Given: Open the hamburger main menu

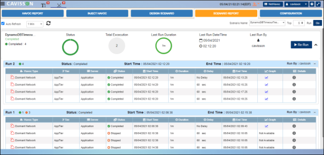Looking at the screenshot, I should click(x=3, y=4).
